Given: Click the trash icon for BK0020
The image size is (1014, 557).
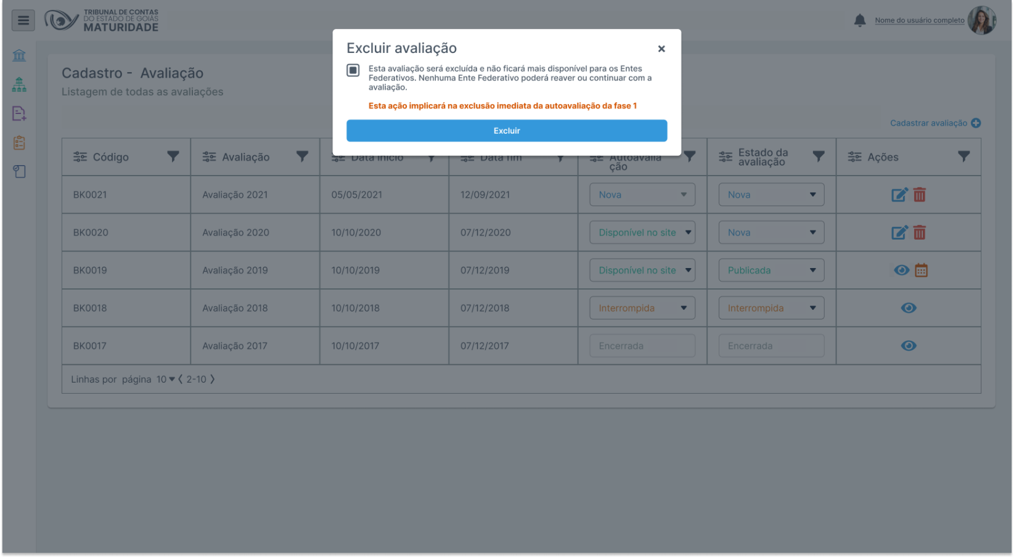Looking at the screenshot, I should click(x=919, y=232).
